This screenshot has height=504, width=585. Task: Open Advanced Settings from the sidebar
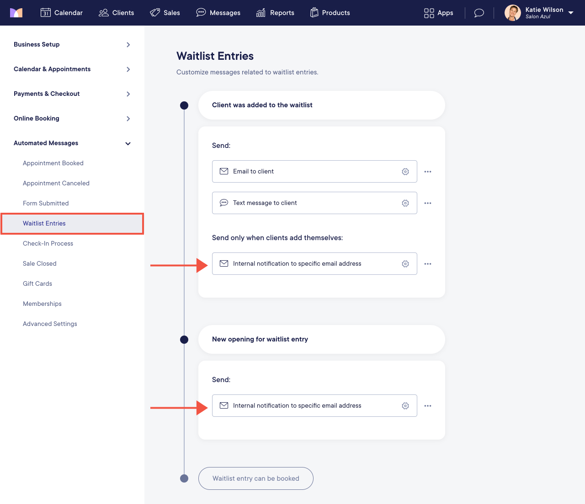[50, 324]
